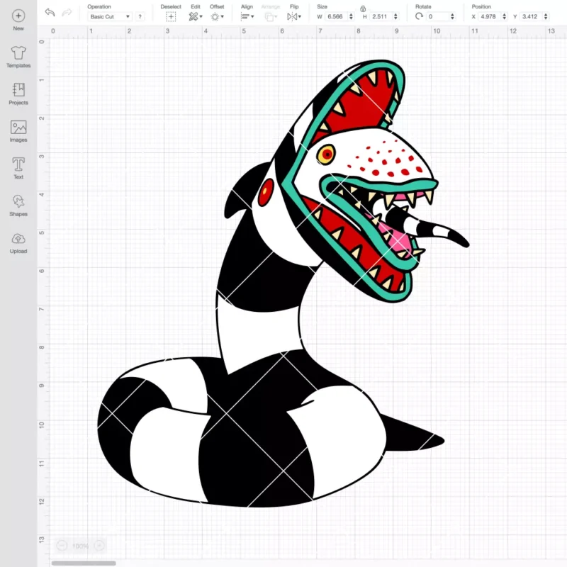
Task: Expand the Align dropdown arrow
Action: point(252,16)
